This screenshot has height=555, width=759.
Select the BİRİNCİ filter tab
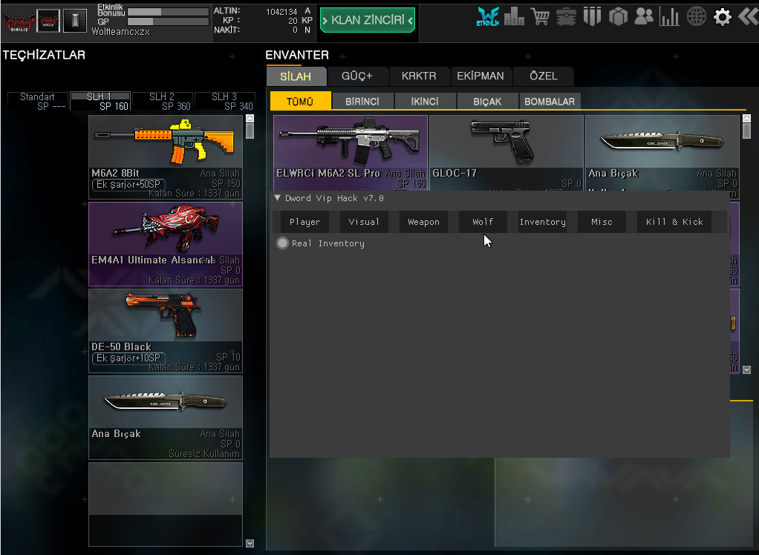point(362,102)
